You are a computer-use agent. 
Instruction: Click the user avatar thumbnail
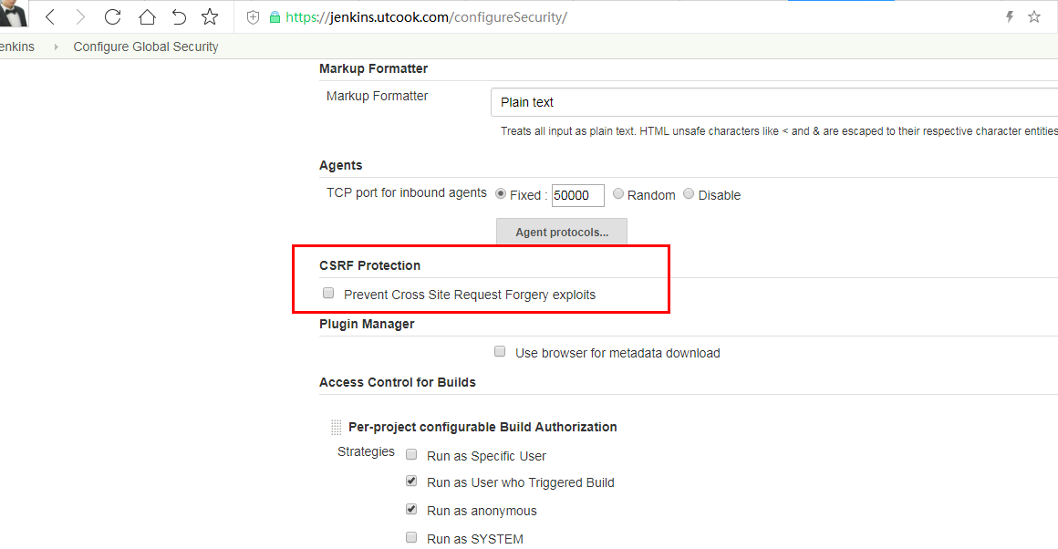point(14,14)
